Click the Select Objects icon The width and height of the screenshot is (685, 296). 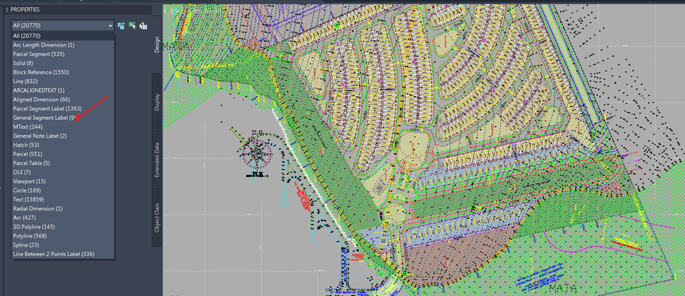132,26
